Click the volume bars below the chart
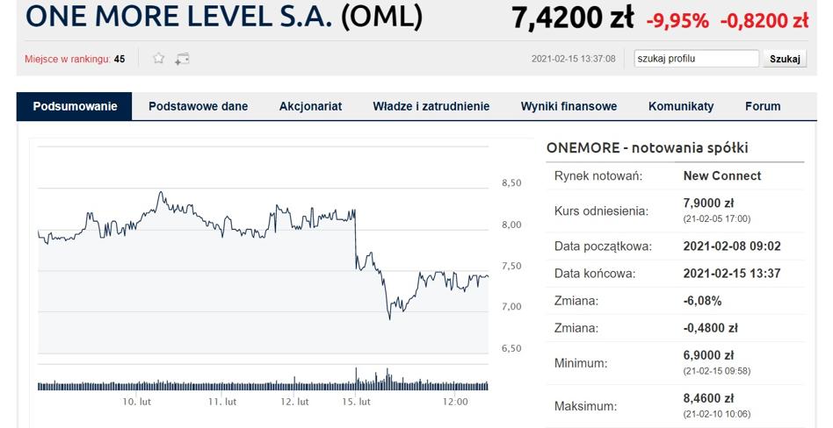 (x=264, y=384)
